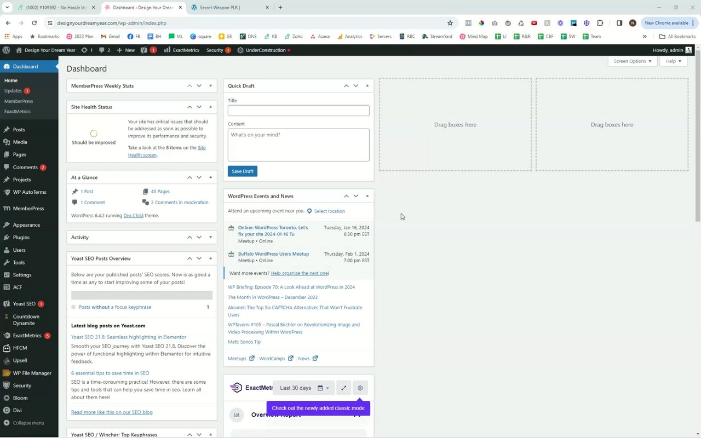The height and width of the screenshot is (438, 701).
Task: Open the + New content menu
Action: (126, 50)
